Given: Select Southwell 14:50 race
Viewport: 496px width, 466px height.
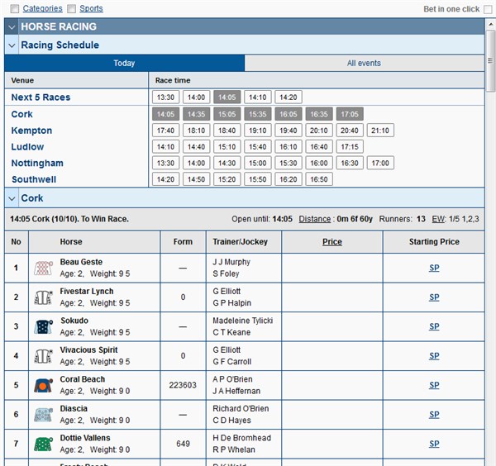Looking at the screenshot, I should tap(197, 179).
